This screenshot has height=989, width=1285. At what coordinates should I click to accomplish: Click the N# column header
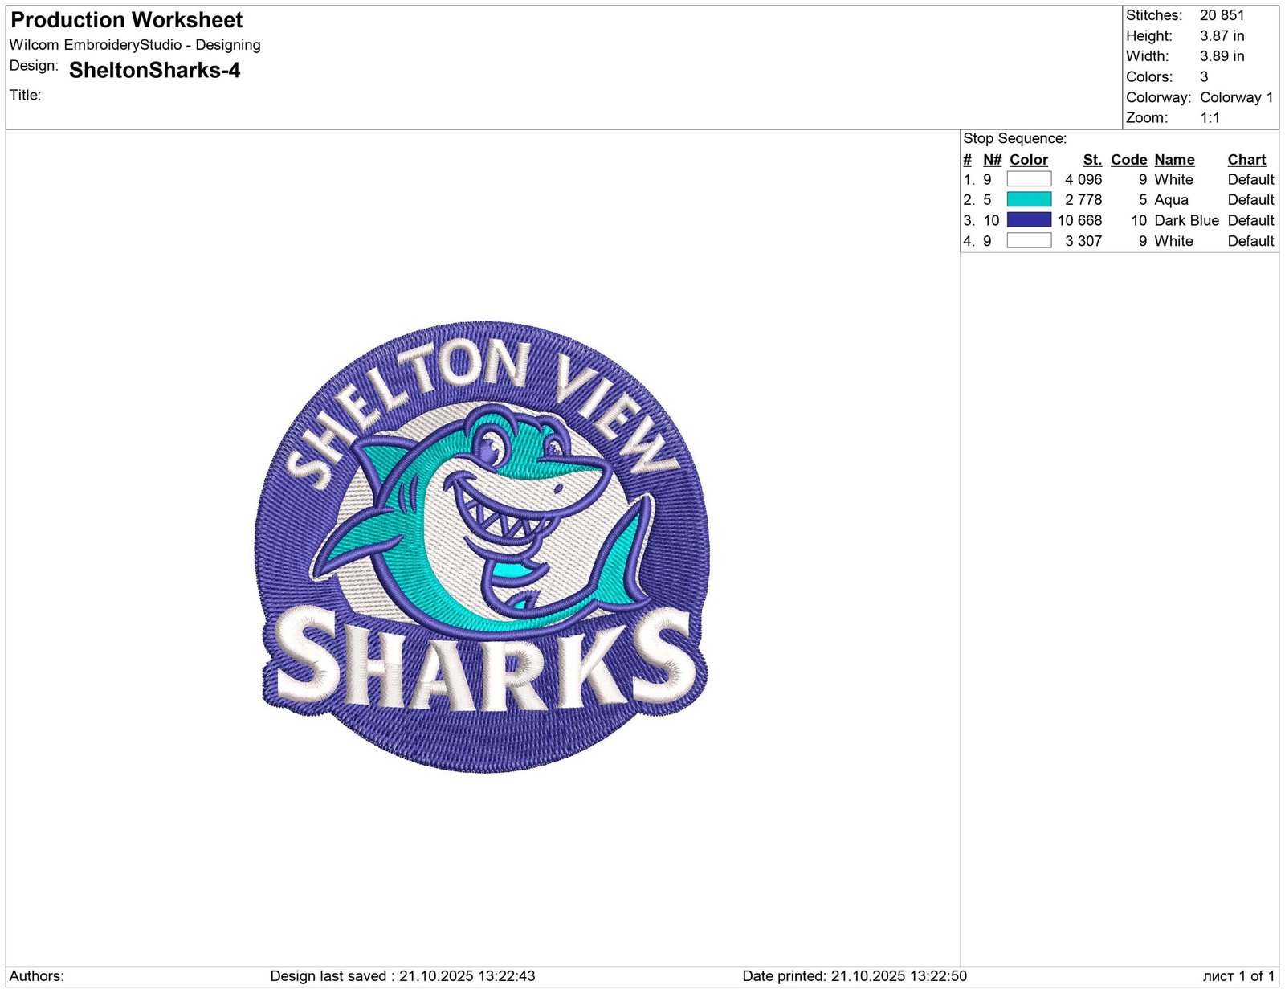[x=992, y=160]
